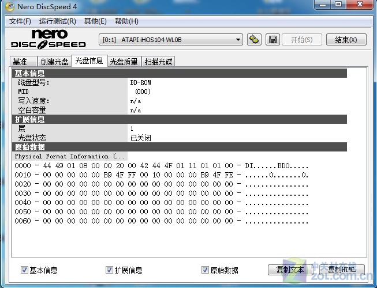The height and width of the screenshot is (288, 377).
Task: Click the 光盘状态 label
Action: coord(32,138)
